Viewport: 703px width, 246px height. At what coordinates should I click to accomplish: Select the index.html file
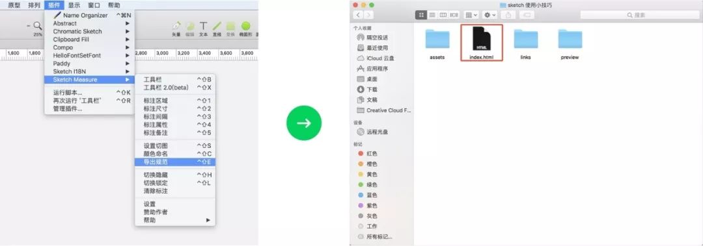(482, 42)
